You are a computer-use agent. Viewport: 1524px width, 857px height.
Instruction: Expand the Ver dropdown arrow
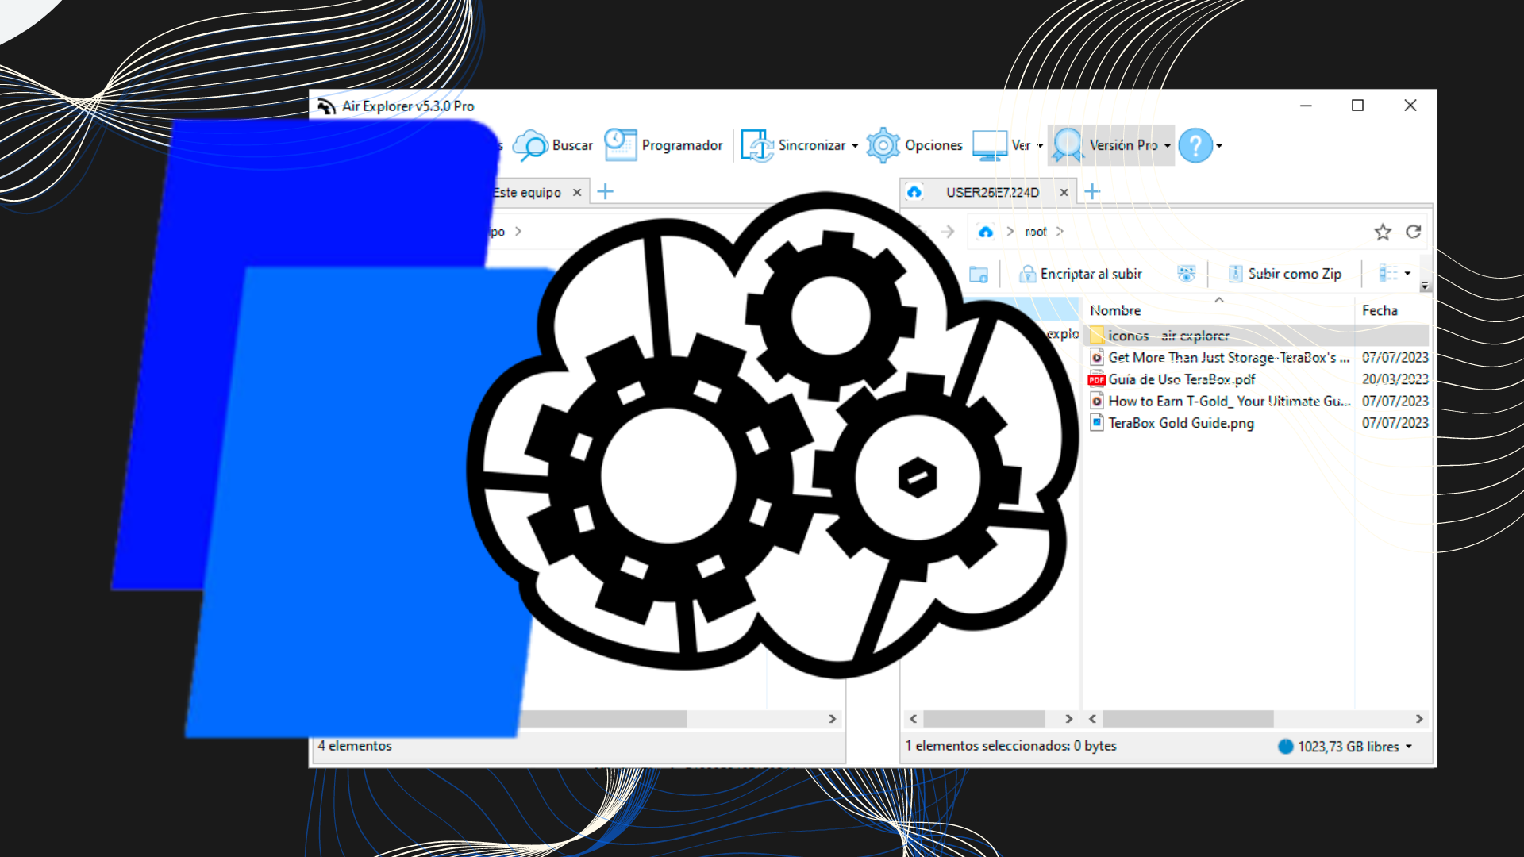(x=1041, y=146)
